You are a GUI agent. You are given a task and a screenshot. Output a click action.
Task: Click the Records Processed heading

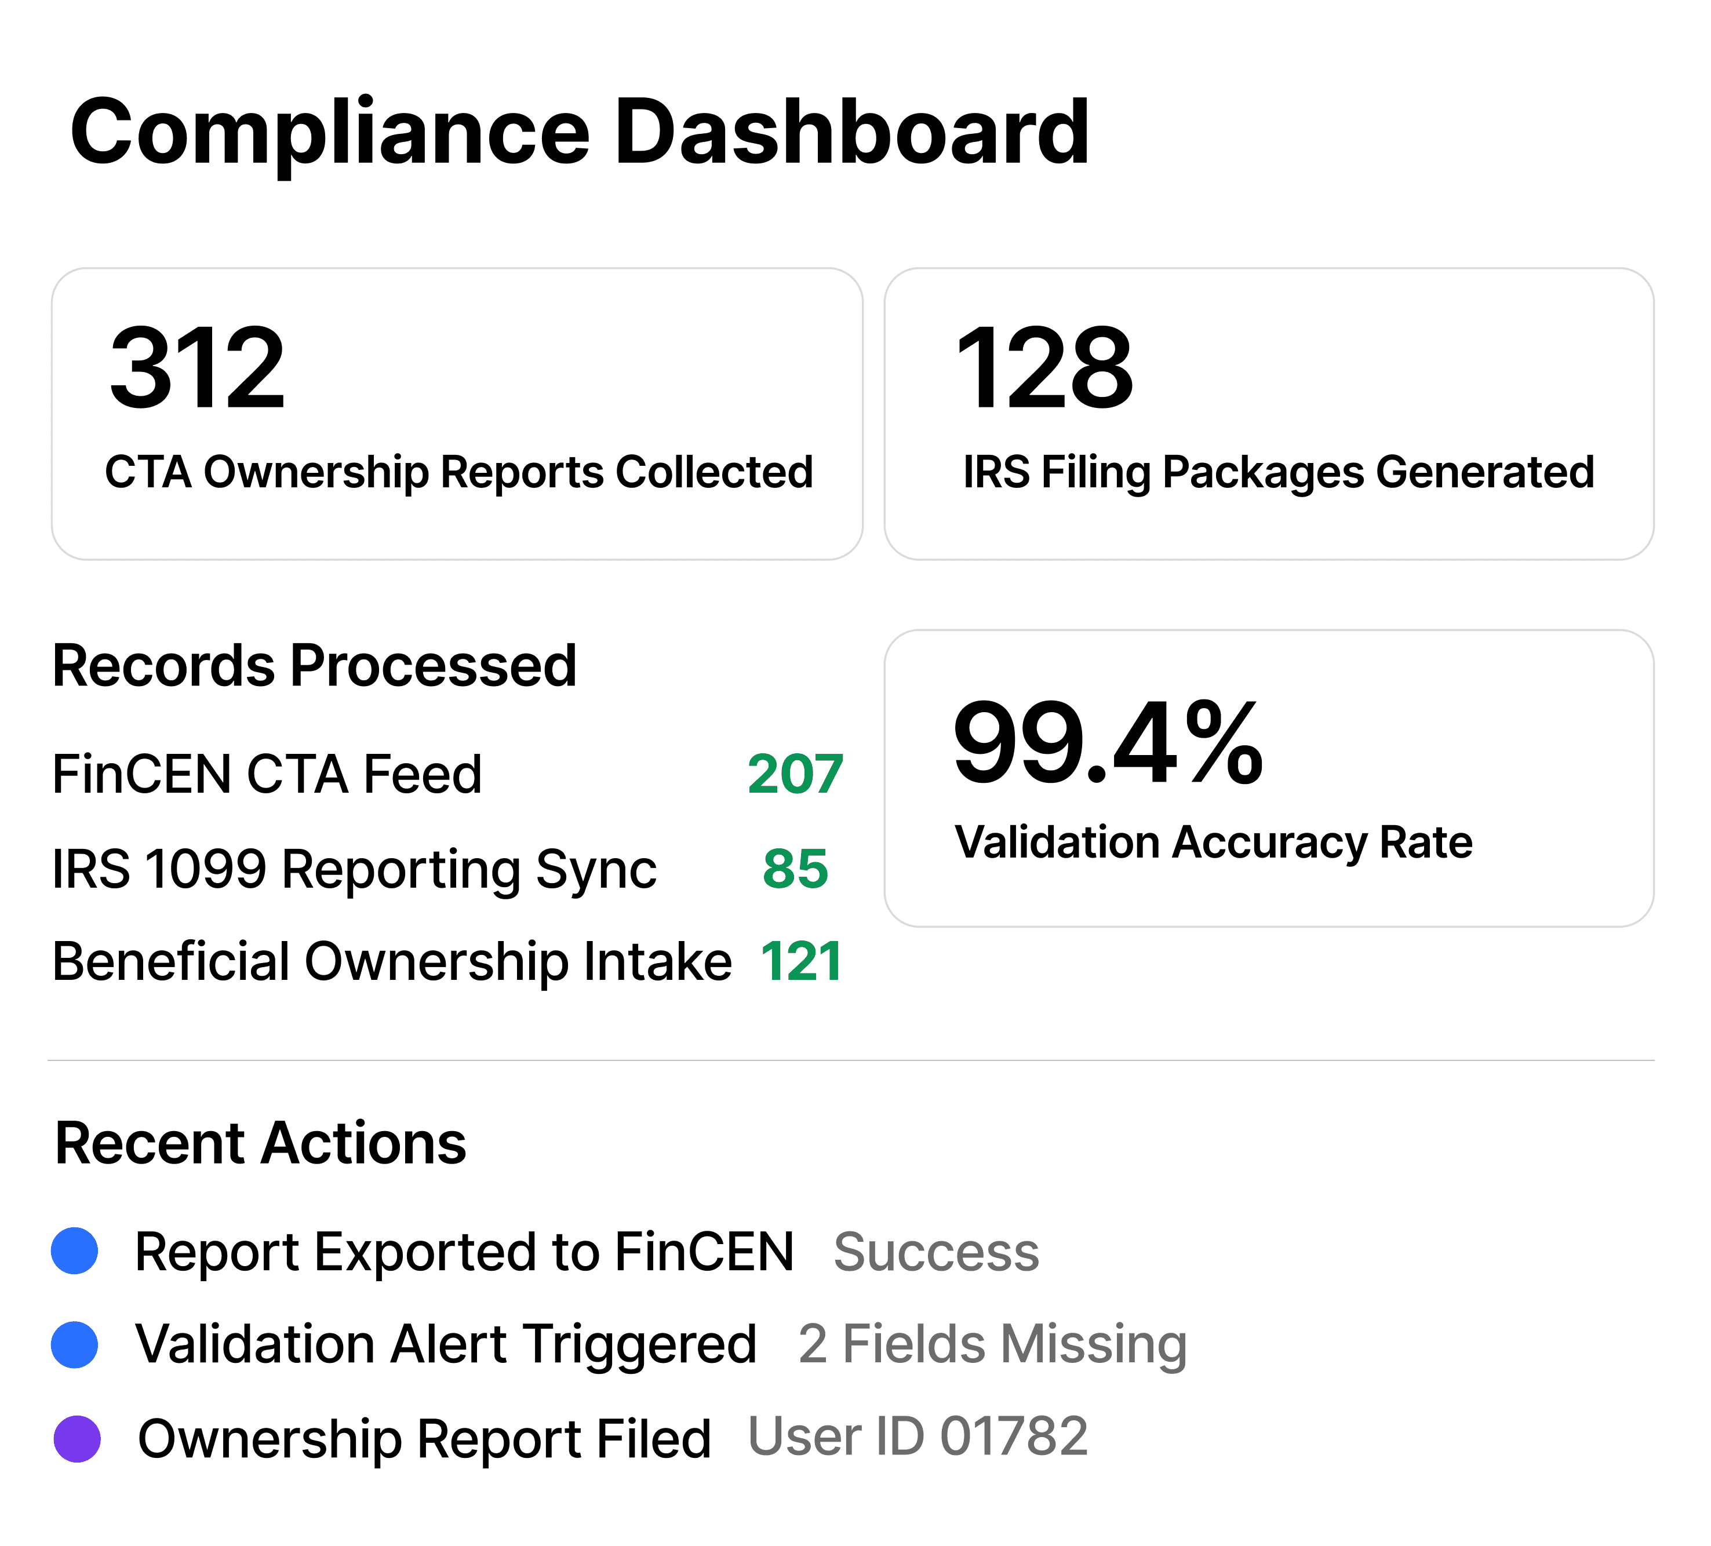tap(315, 665)
